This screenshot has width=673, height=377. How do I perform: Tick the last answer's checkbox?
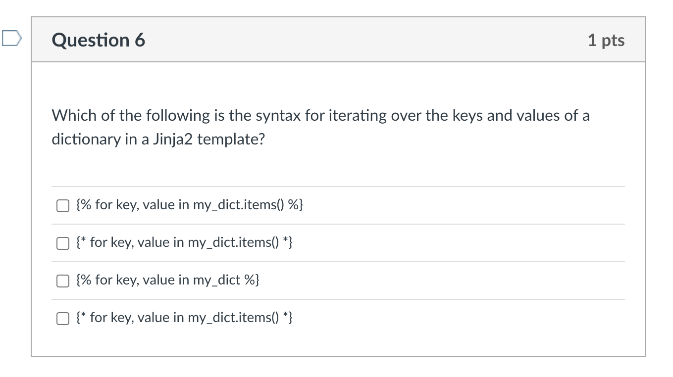click(x=62, y=318)
